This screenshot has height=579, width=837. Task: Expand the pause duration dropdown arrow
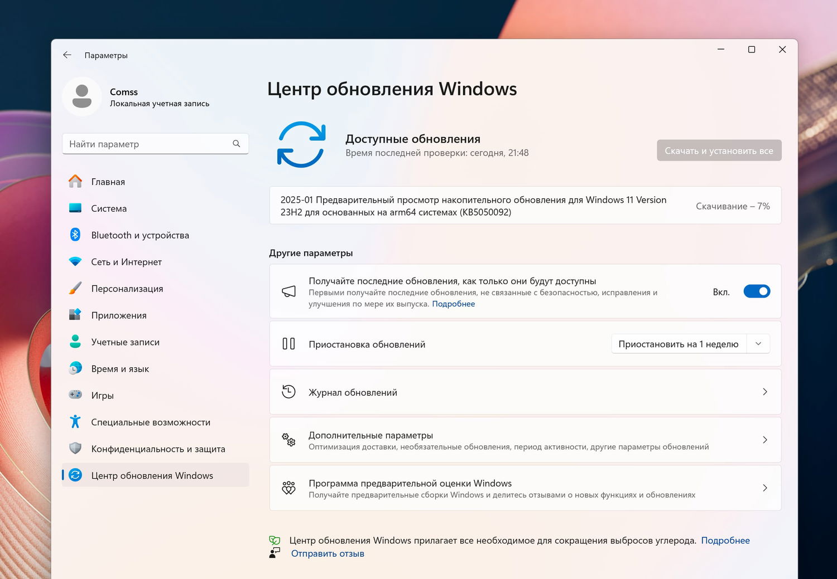click(758, 344)
